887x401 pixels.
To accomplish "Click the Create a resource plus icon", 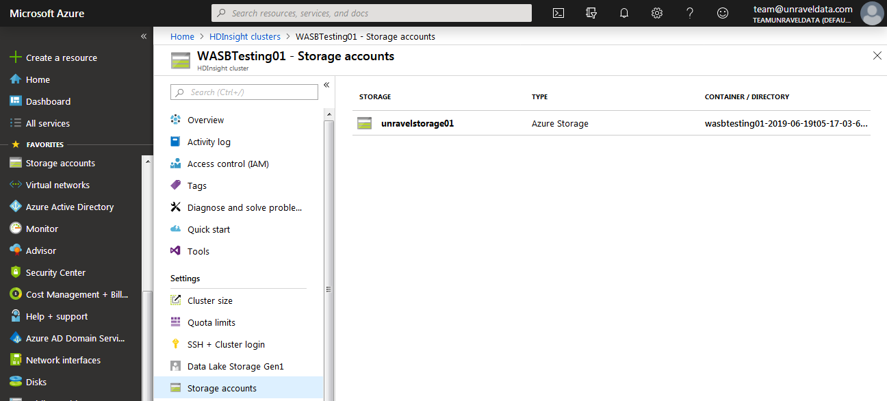I will pyautogui.click(x=16, y=57).
